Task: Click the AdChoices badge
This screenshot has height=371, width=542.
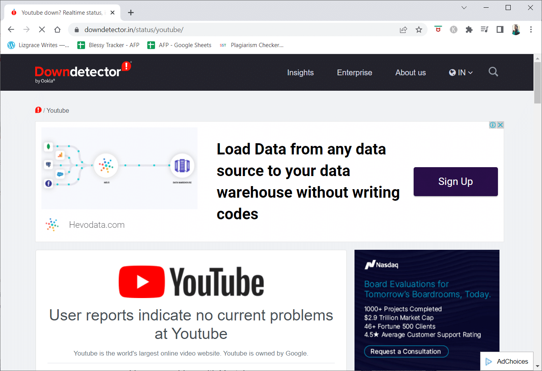Action: 507,361
